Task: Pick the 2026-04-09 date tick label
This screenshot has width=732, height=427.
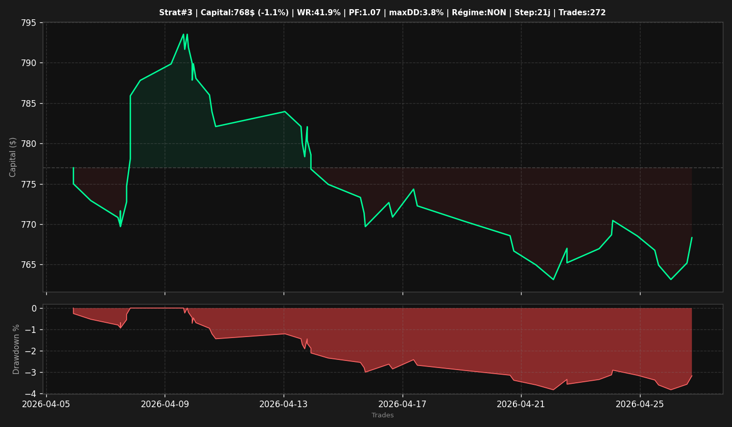Action: [165, 404]
